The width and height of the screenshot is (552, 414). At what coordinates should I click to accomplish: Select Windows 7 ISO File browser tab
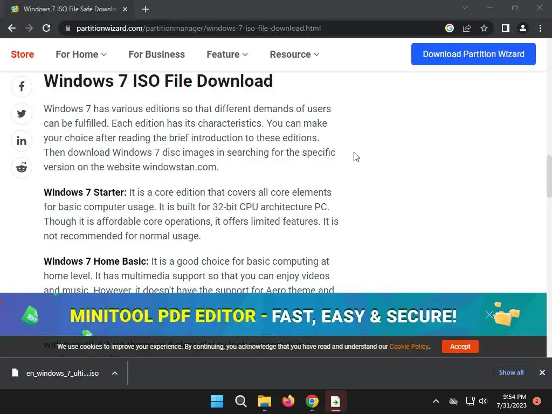(x=68, y=9)
